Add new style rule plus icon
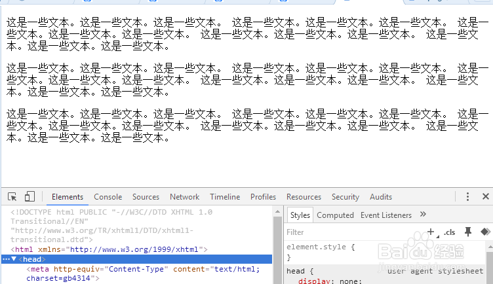This screenshot has width=493, height=284. click(431, 232)
